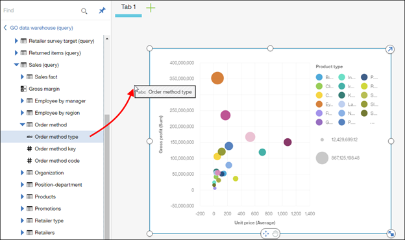The image size is (405, 240).
Task: Click the purple legend swatch for G...
Action: click(319, 122)
